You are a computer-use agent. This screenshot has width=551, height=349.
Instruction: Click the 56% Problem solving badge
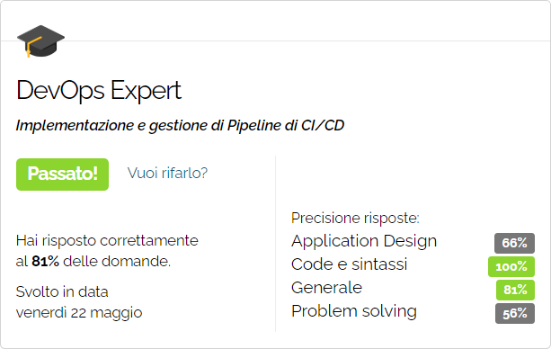pos(515,313)
